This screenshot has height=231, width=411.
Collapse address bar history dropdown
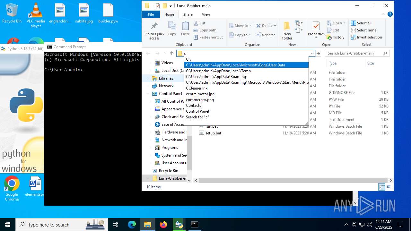tap(312, 54)
